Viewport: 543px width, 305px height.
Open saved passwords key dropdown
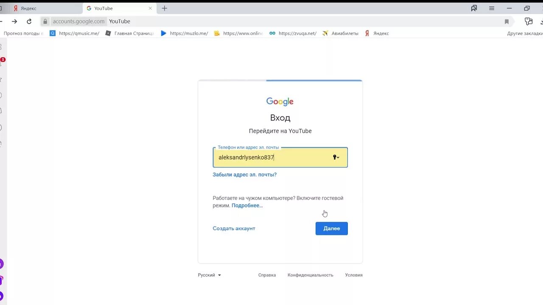(x=336, y=157)
